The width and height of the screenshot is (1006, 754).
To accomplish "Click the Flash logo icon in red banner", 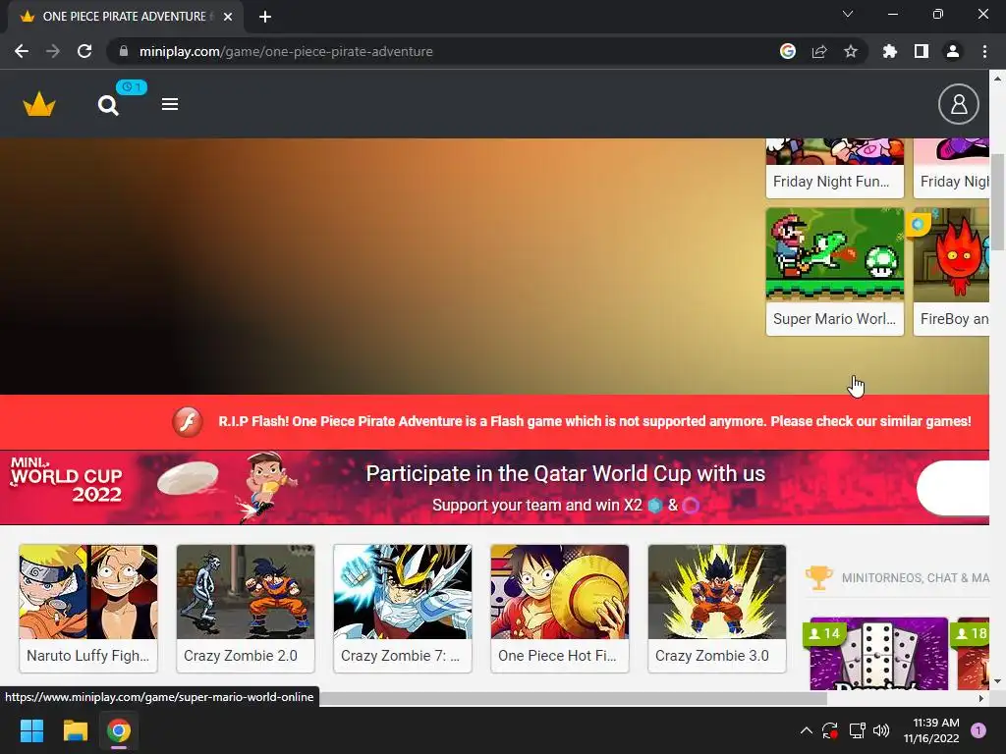I will click(188, 422).
